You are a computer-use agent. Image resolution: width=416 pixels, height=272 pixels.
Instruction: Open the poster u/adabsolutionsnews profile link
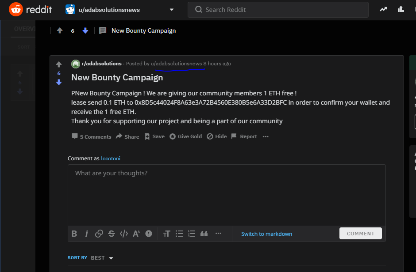(176, 64)
